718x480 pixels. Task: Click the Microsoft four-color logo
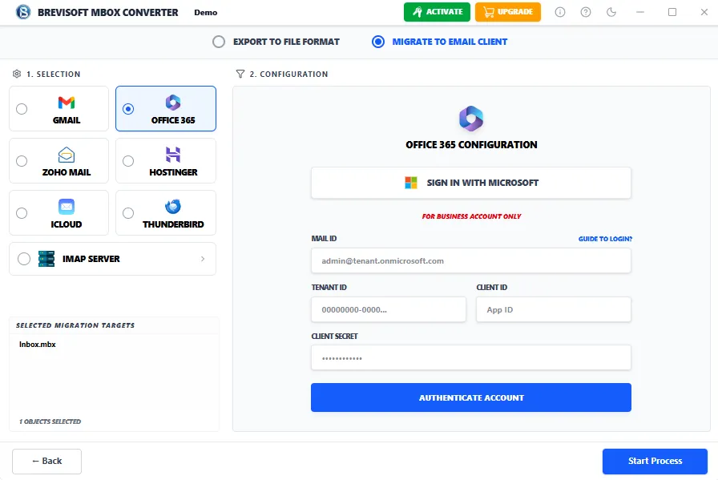[x=411, y=183]
